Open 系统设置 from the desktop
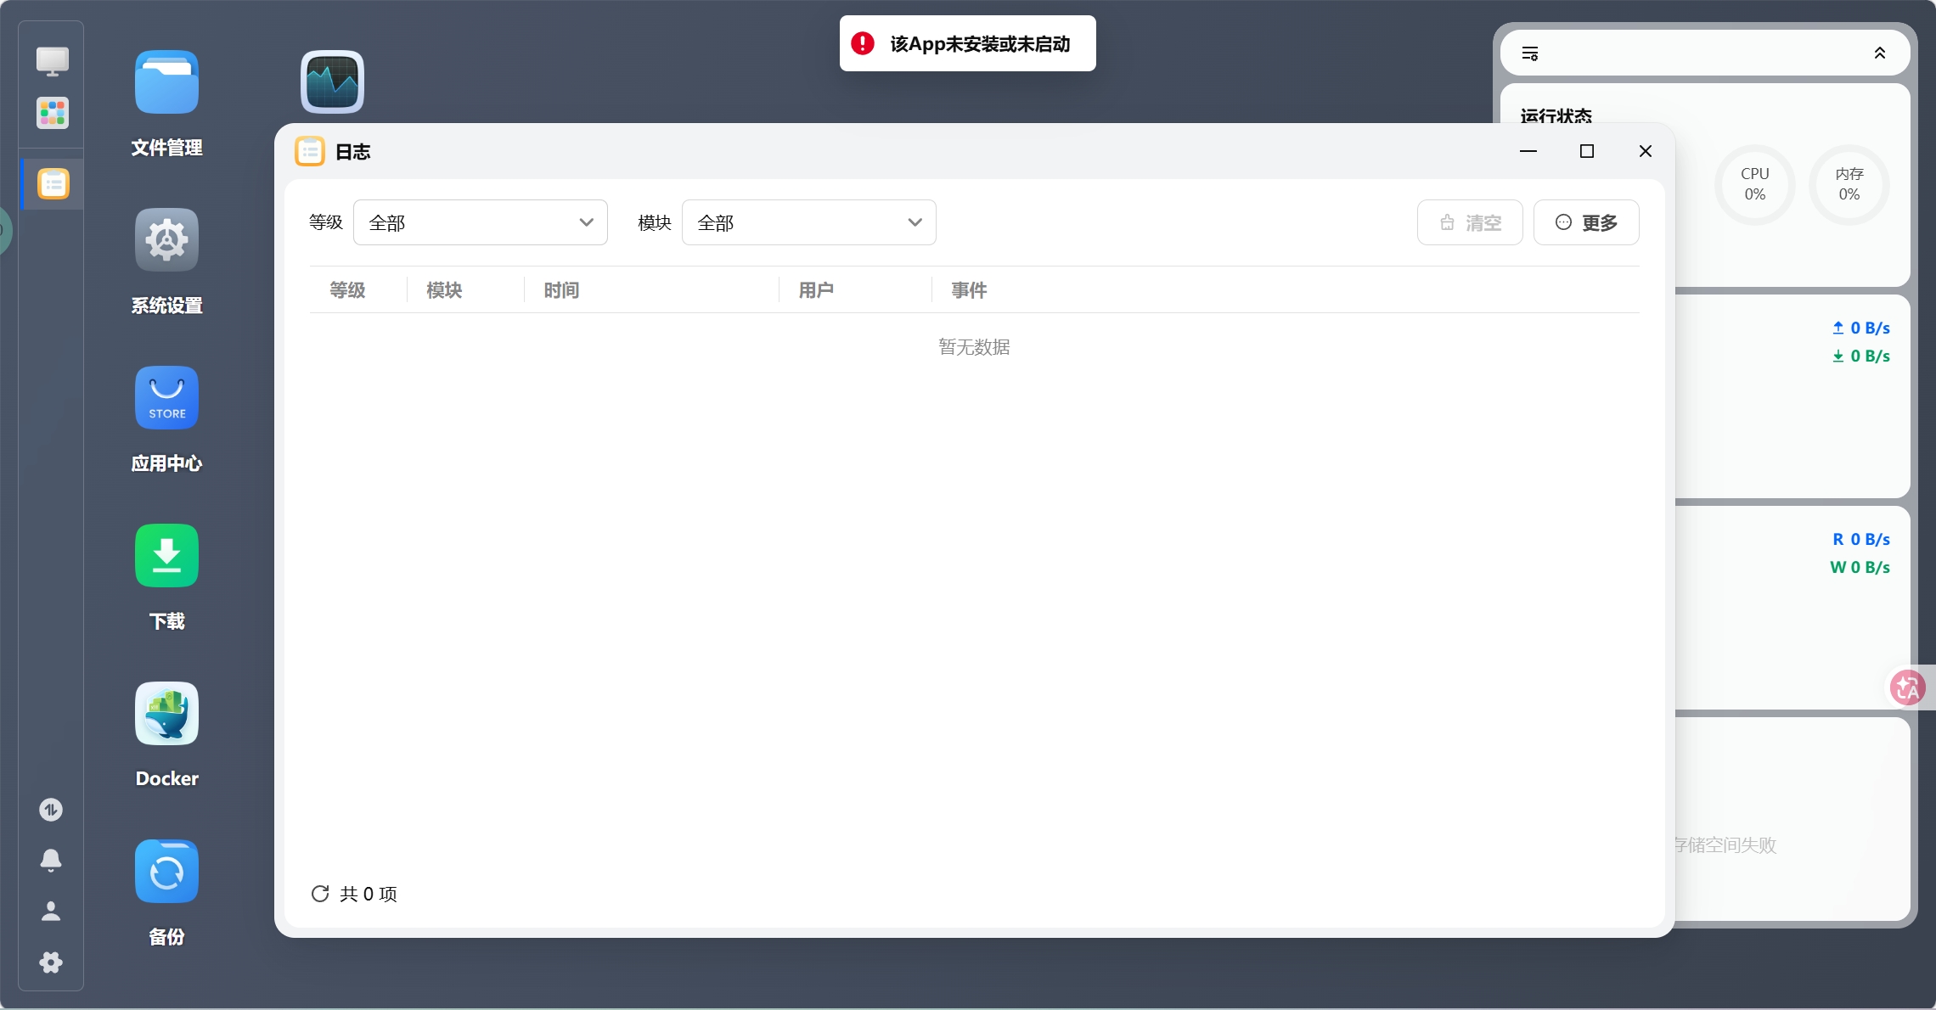This screenshot has height=1010, width=1936. (166, 239)
